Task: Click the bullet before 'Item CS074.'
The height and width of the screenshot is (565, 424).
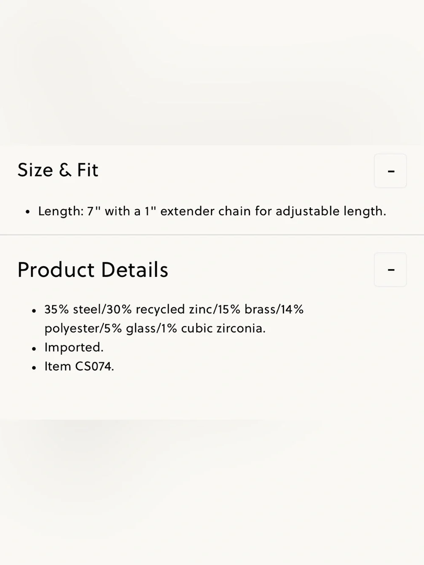Action: pos(34,368)
